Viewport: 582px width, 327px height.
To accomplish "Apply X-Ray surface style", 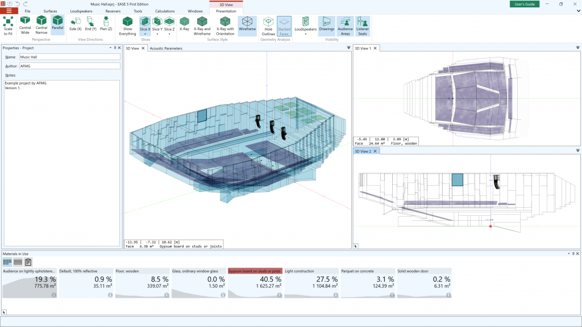I will [x=184, y=24].
